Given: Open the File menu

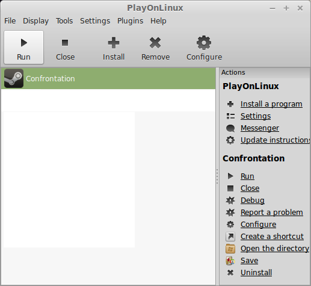Looking at the screenshot, I should coord(10,21).
